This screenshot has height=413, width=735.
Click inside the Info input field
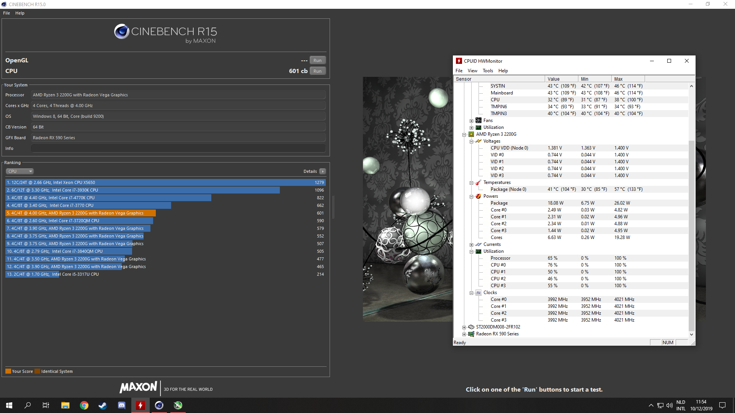[x=178, y=148]
